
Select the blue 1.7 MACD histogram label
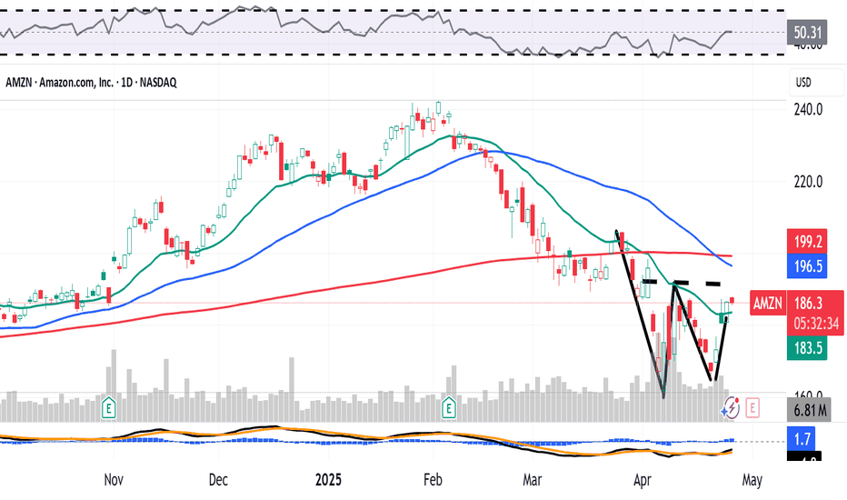click(802, 439)
